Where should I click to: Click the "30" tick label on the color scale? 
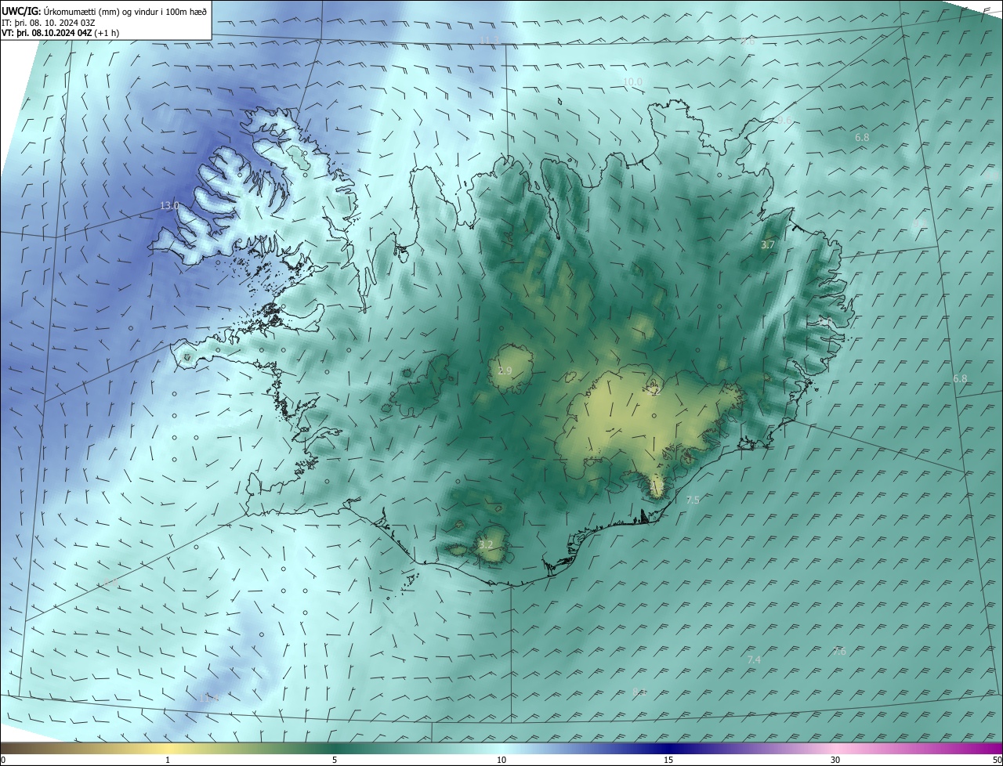point(835,761)
